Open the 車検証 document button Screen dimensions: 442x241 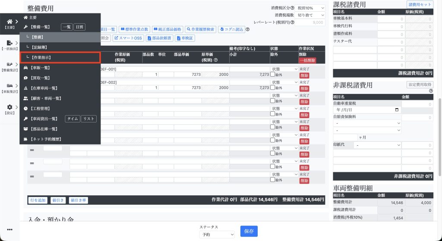click(185, 38)
